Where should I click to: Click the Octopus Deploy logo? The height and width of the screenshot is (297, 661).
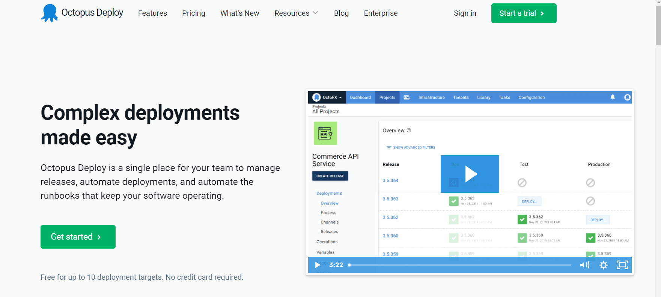click(82, 13)
